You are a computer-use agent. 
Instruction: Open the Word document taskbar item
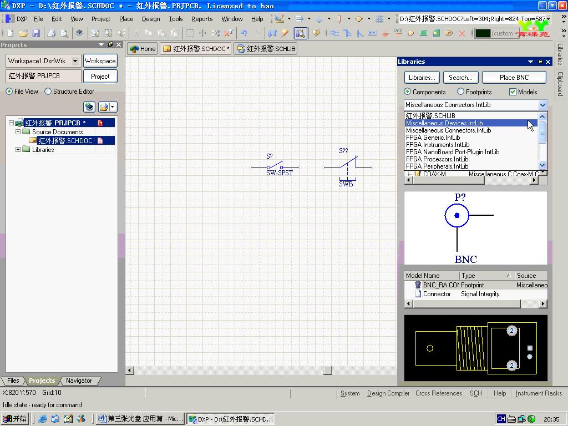tap(140, 419)
